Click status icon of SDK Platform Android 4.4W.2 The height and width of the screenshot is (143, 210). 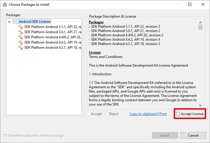tap(21, 37)
